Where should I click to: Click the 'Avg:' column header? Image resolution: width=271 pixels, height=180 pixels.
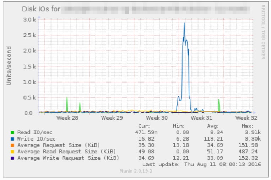213,126
